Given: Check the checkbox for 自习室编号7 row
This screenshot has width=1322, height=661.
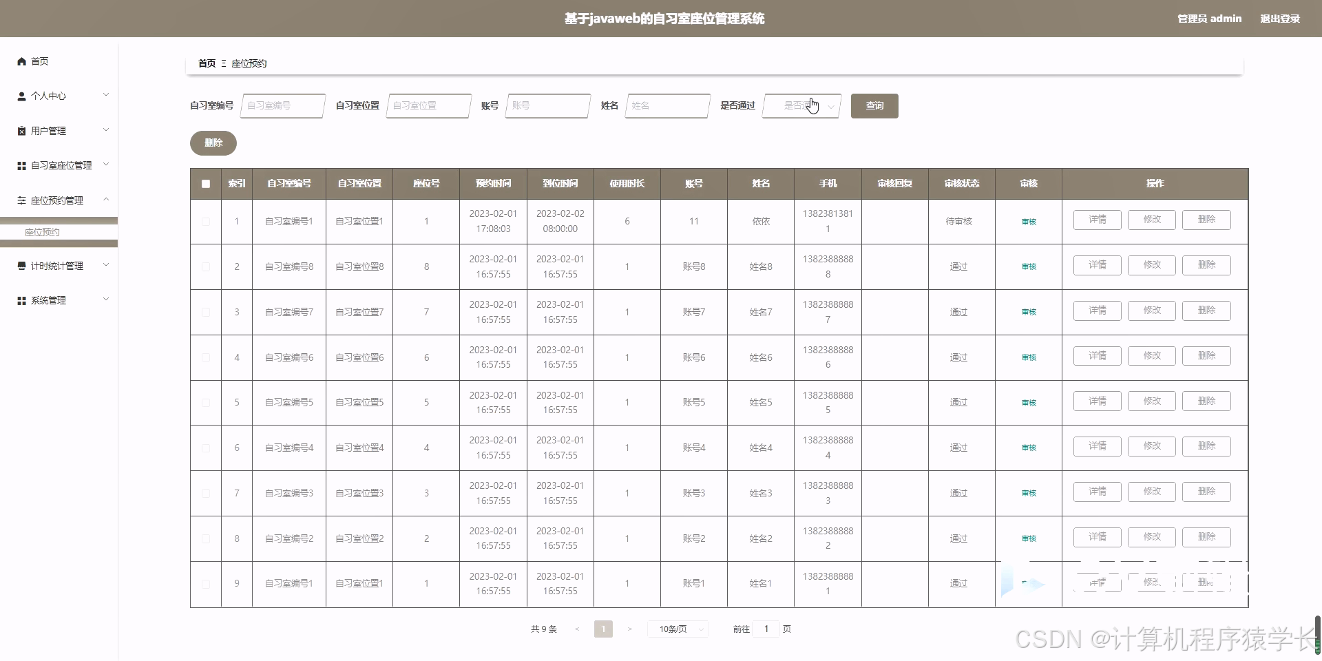Looking at the screenshot, I should point(205,311).
